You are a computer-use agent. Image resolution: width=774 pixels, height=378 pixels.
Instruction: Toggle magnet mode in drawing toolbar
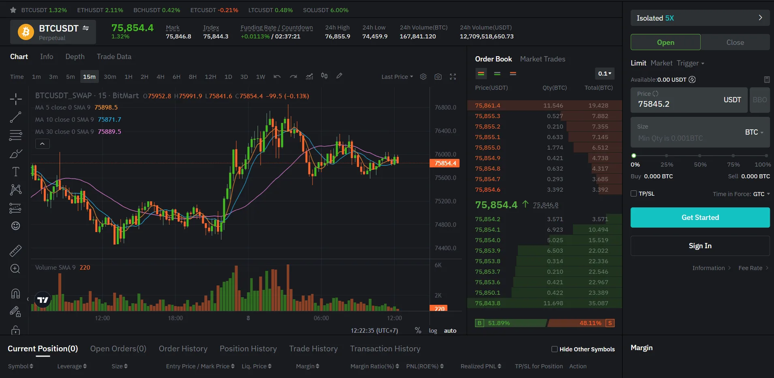pyautogui.click(x=15, y=294)
